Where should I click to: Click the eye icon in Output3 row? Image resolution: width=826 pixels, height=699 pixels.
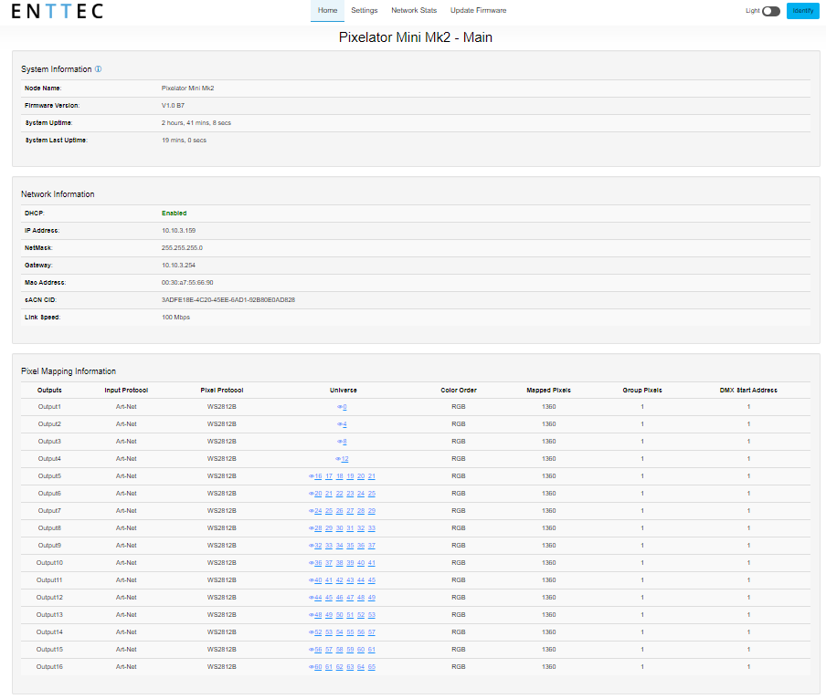click(339, 442)
